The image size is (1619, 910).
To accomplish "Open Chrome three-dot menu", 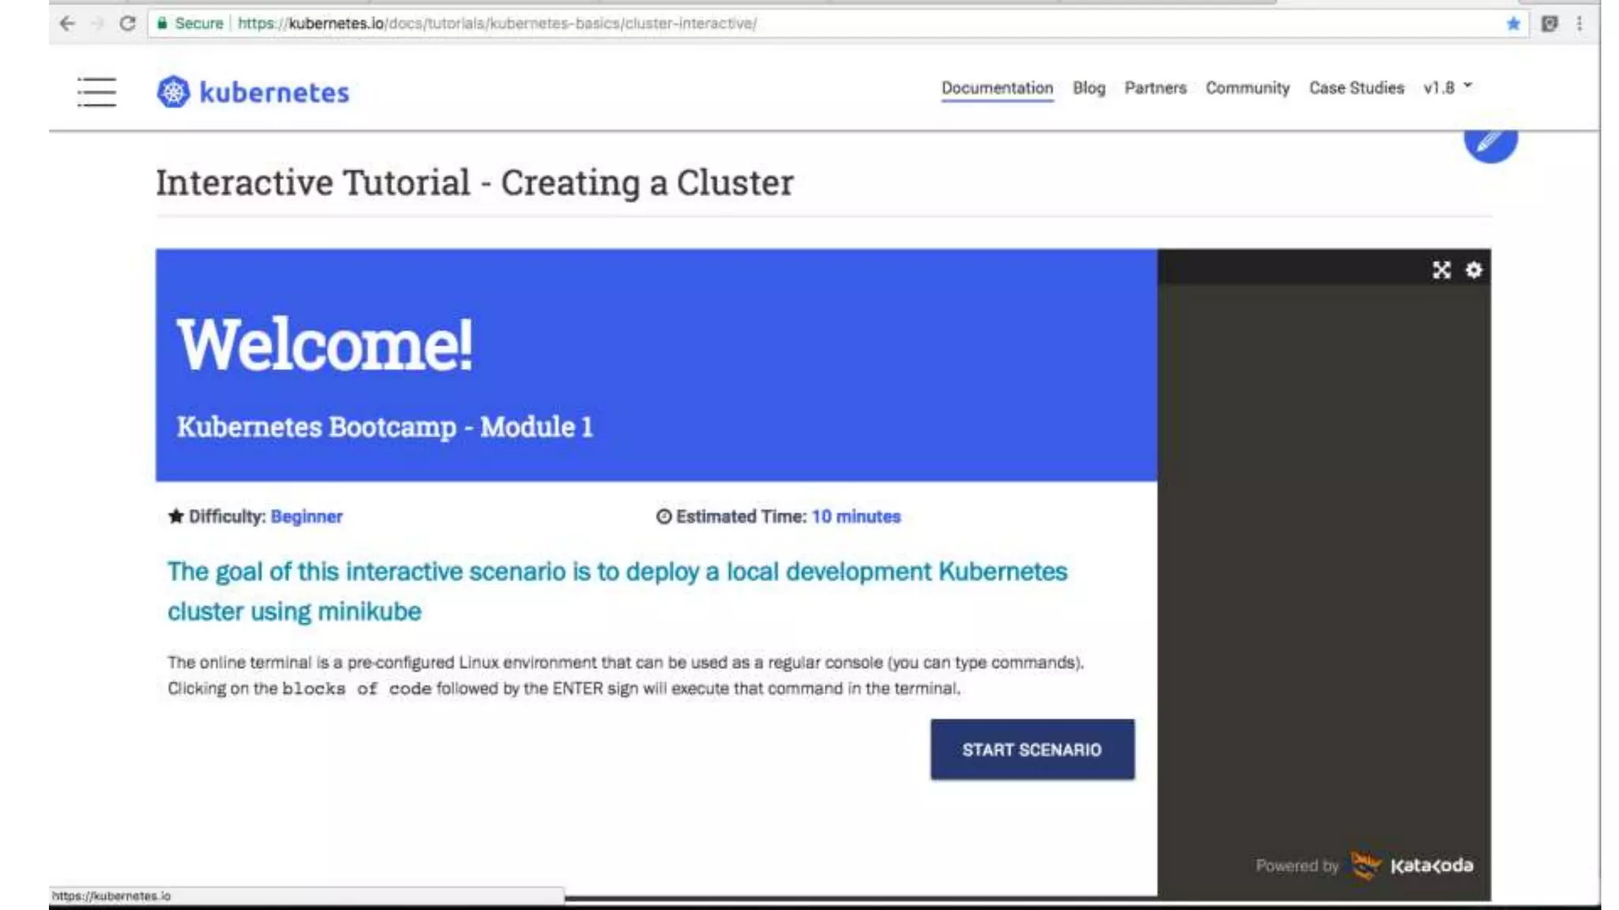I will point(1579,24).
